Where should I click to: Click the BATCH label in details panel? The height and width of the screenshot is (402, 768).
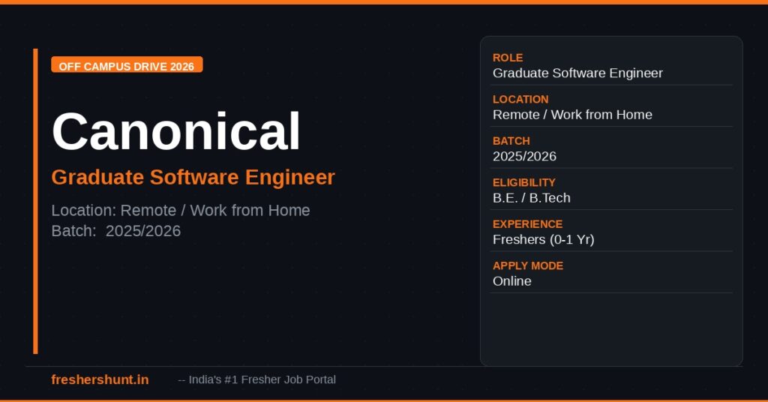pos(511,141)
